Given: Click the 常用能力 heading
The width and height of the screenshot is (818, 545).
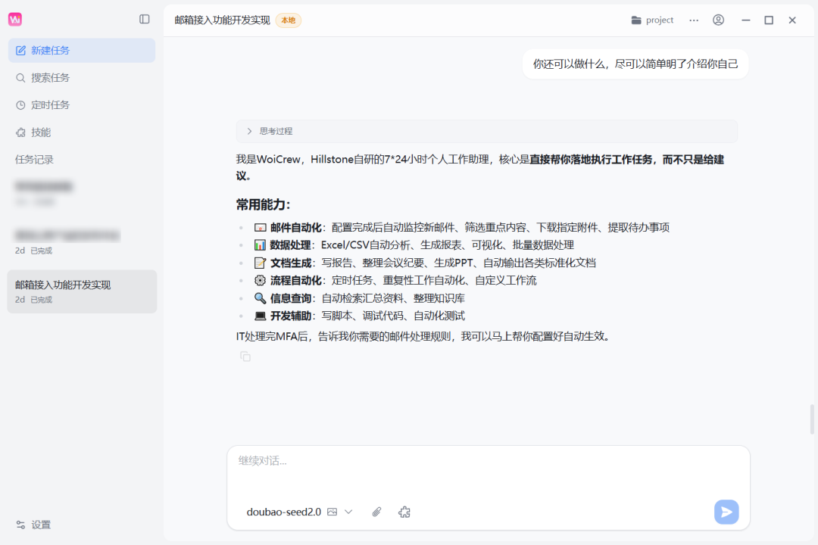Looking at the screenshot, I should pos(263,204).
